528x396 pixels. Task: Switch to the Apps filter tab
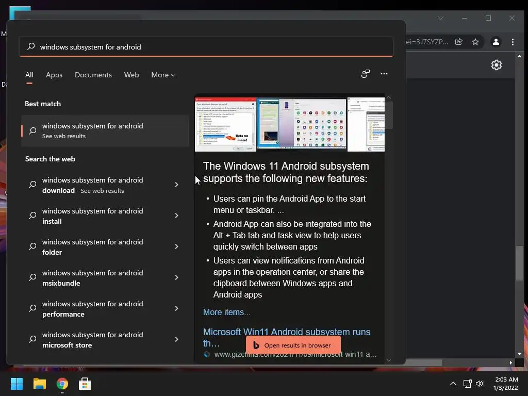point(54,75)
